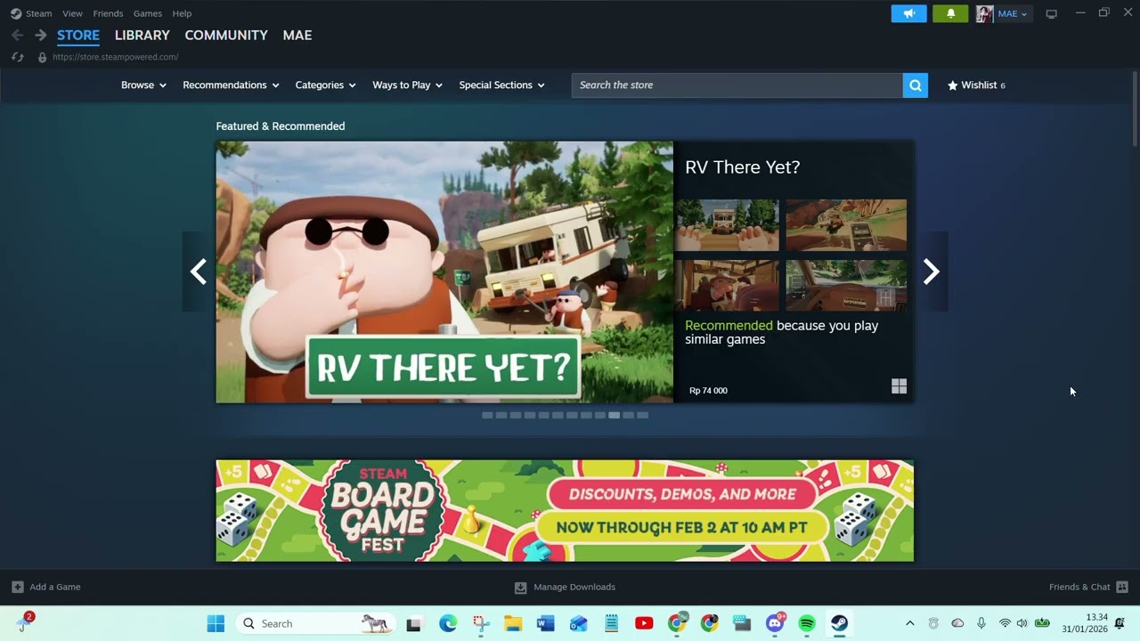
Task: Expand the Browse dropdown
Action: [143, 85]
